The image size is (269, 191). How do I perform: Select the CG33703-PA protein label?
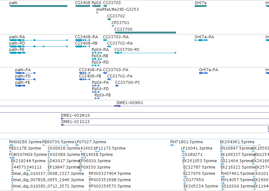116,70
